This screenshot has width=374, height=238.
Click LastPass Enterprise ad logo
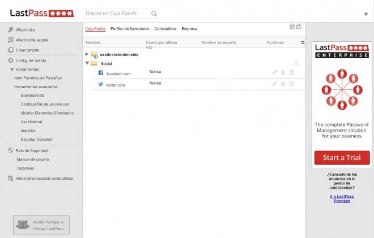pos(342,51)
